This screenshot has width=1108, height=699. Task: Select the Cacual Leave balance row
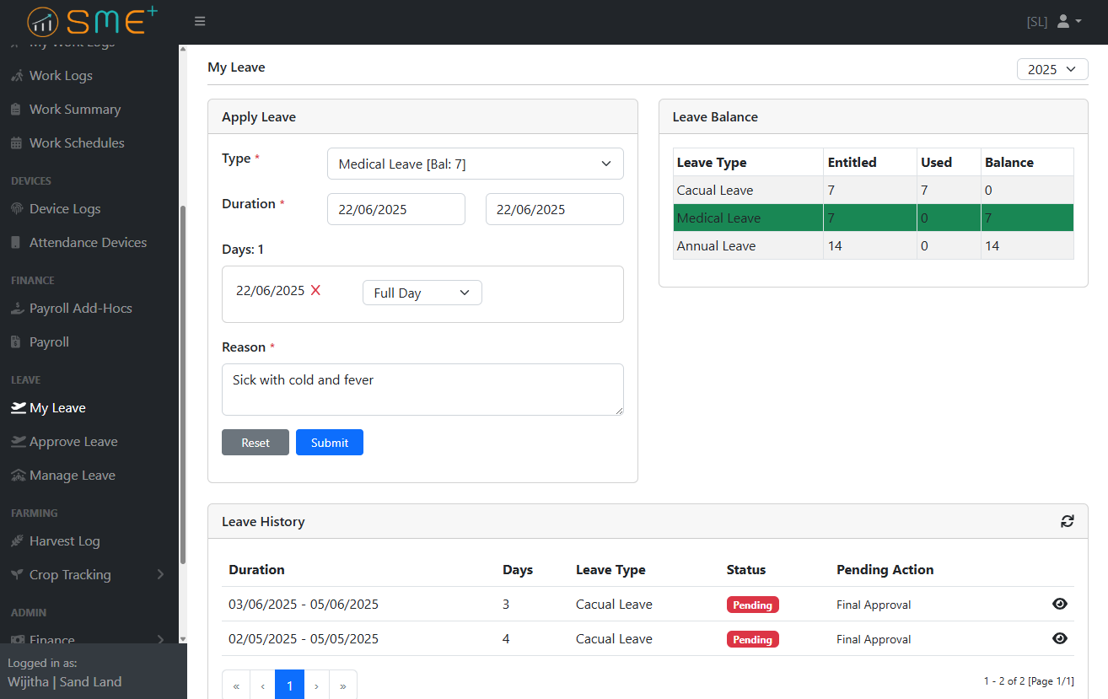(x=874, y=190)
